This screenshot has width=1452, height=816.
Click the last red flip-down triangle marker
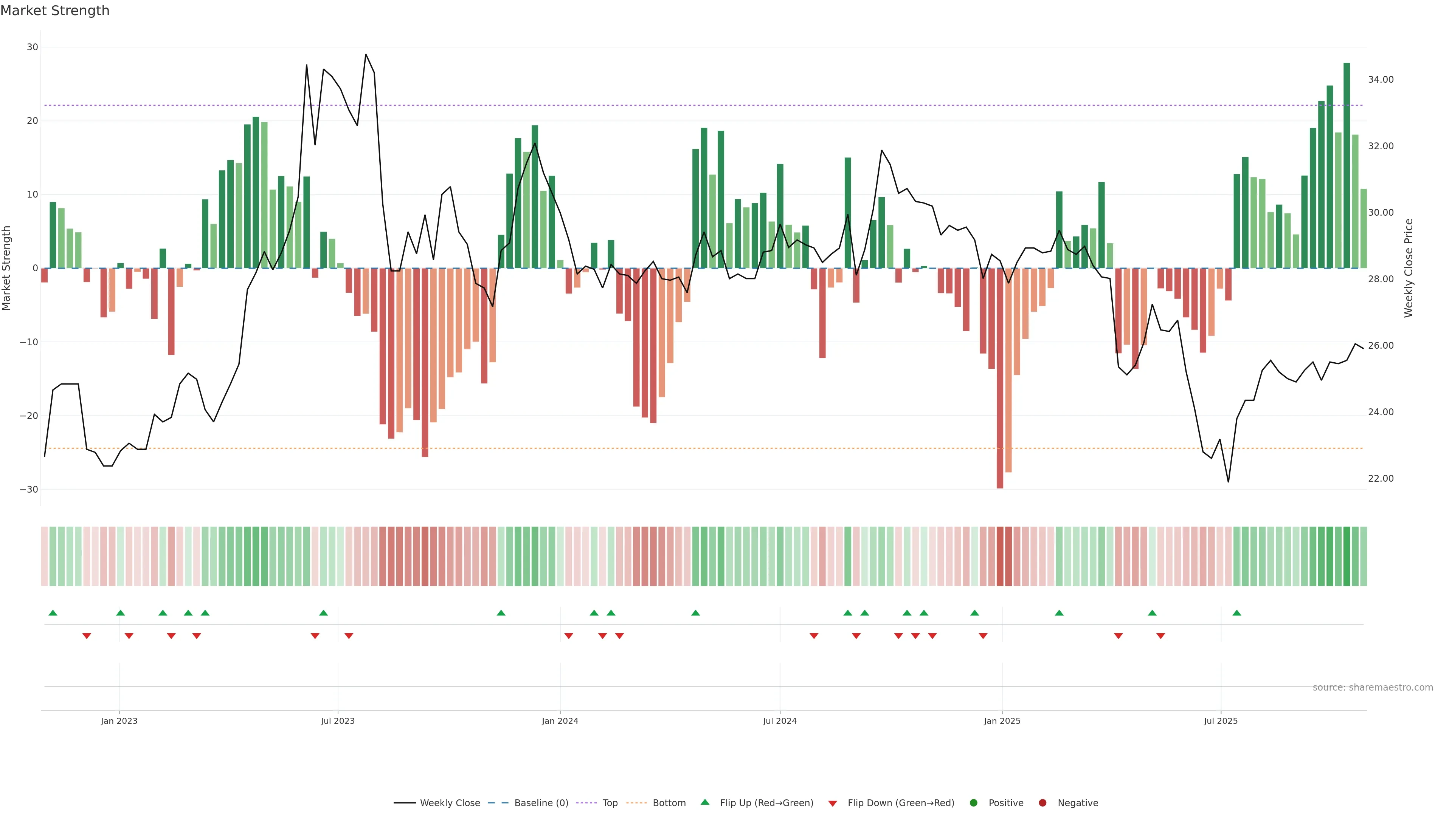click(x=1160, y=636)
